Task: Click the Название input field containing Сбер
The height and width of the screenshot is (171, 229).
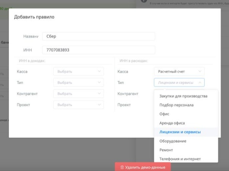Action: coord(99,36)
